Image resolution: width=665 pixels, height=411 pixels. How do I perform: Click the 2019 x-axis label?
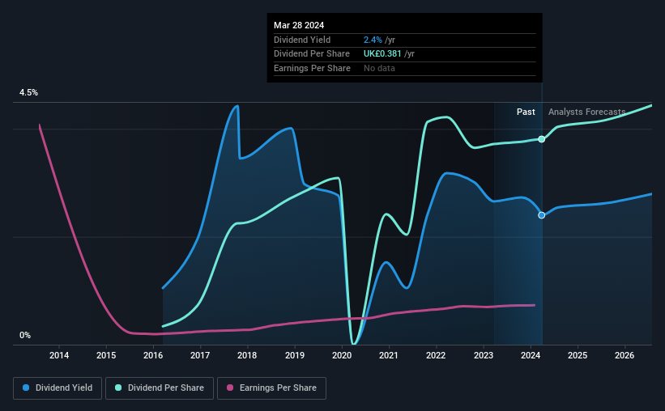(x=295, y=355)
